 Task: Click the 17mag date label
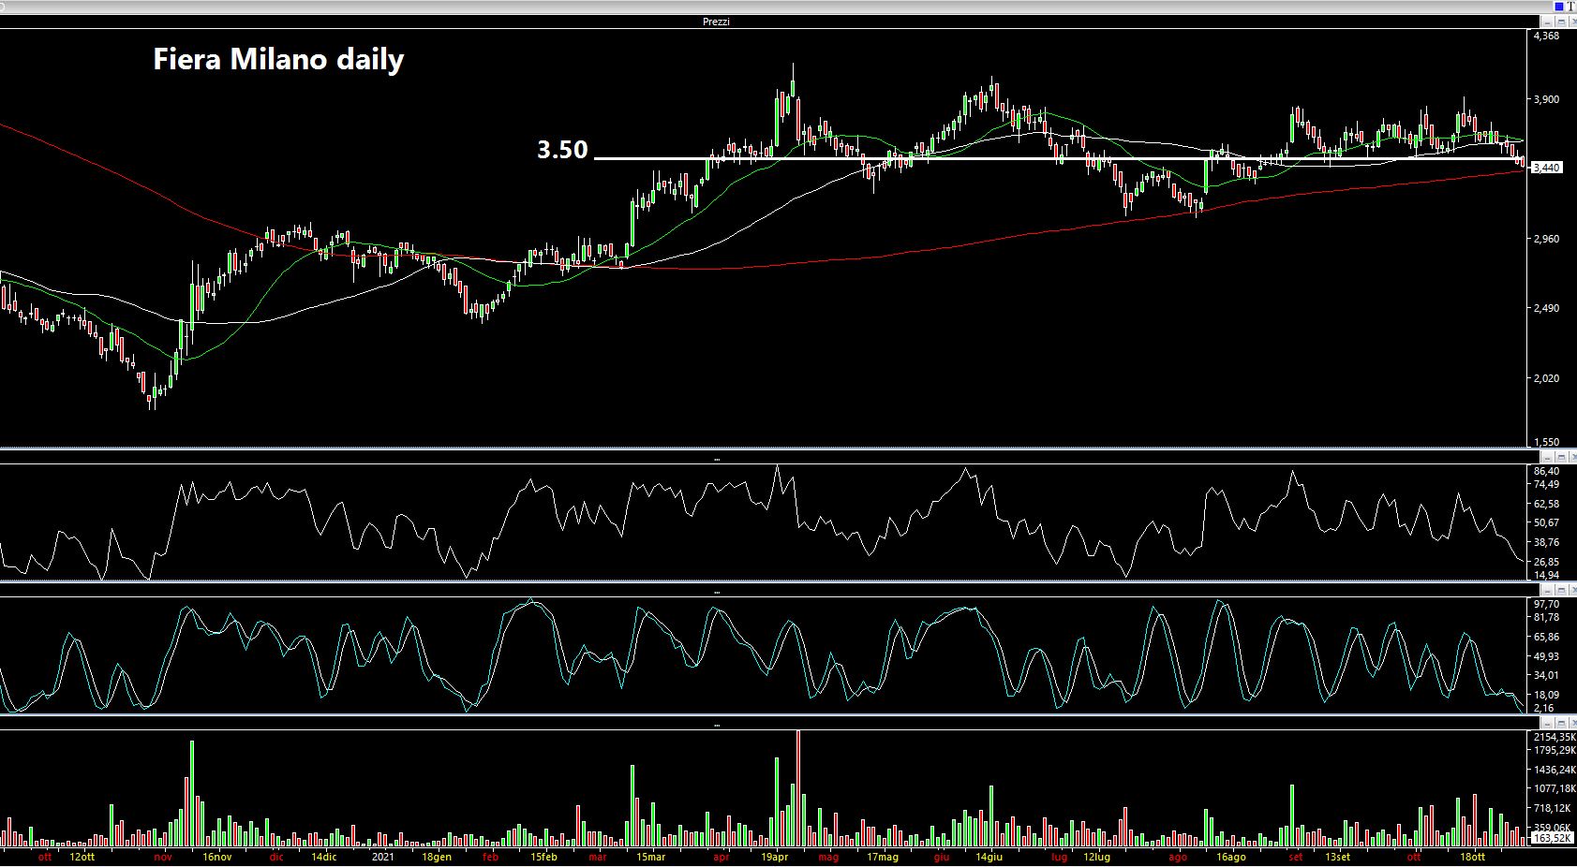click(883, 857)
